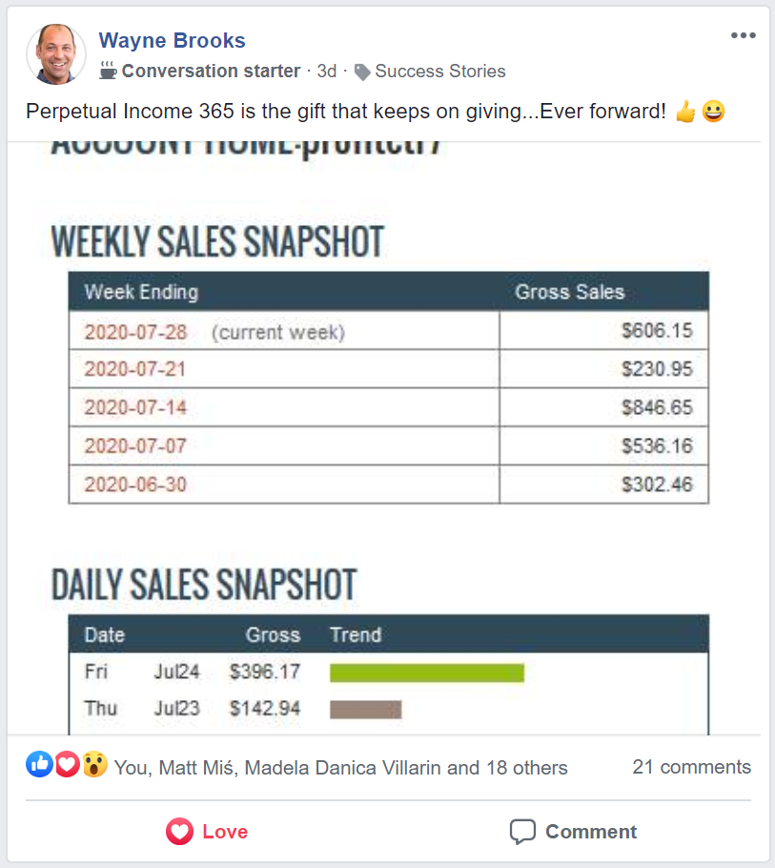Click the 2020-07-28 week ending date
Screen dimensions: 775x868
[x=135, y=332]
